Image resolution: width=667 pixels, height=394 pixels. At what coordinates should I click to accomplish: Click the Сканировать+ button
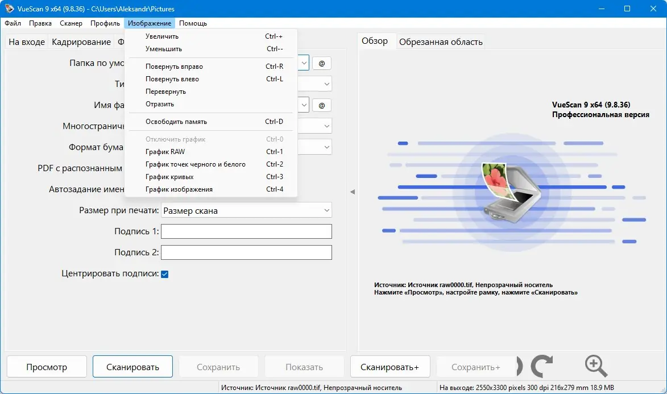[x=390, y=367]
